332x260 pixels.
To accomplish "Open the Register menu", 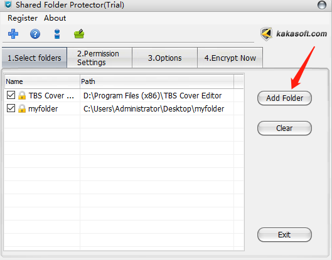I will 23,18.
